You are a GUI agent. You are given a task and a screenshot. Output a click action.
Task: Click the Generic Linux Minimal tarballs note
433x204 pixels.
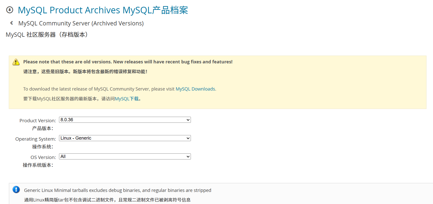click(118, 190)
